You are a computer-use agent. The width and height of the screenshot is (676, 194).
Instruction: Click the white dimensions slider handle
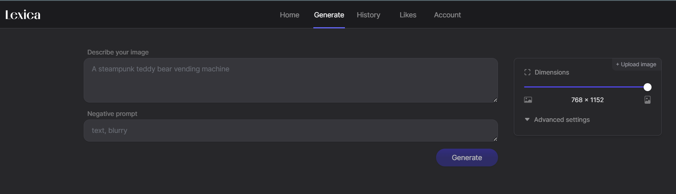point(648,87)
